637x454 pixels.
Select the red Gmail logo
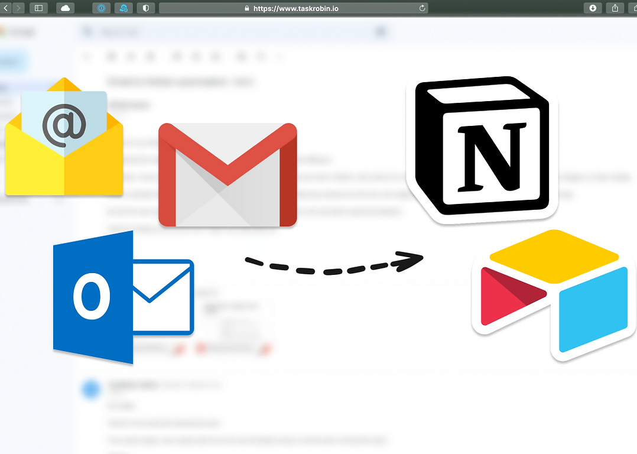[x=227, y=175]
